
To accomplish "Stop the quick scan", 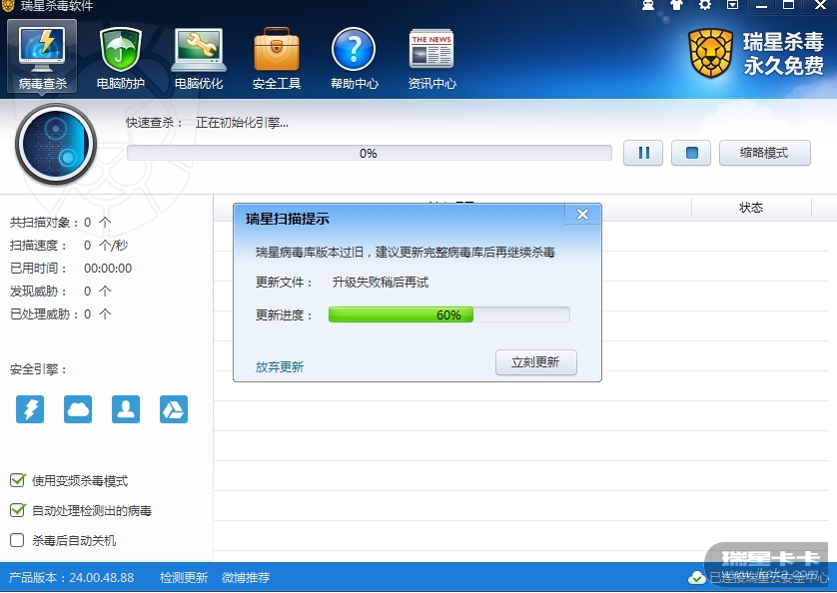I will 691,153.
